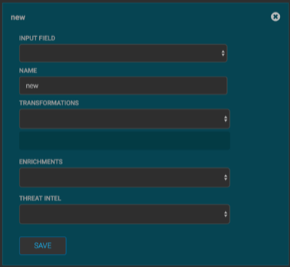
Task: Click the TRANSFORMATIONS label text
Action: click(x=49, y=103)
